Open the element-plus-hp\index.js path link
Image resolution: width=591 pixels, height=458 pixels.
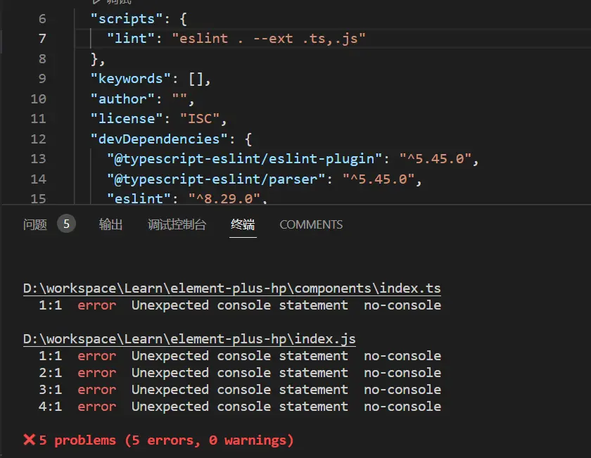pos(189,339)
